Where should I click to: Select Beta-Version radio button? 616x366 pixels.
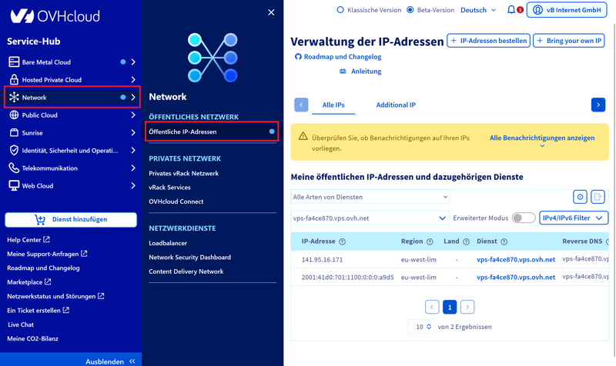pyautogui.click(x=410, y=10)
